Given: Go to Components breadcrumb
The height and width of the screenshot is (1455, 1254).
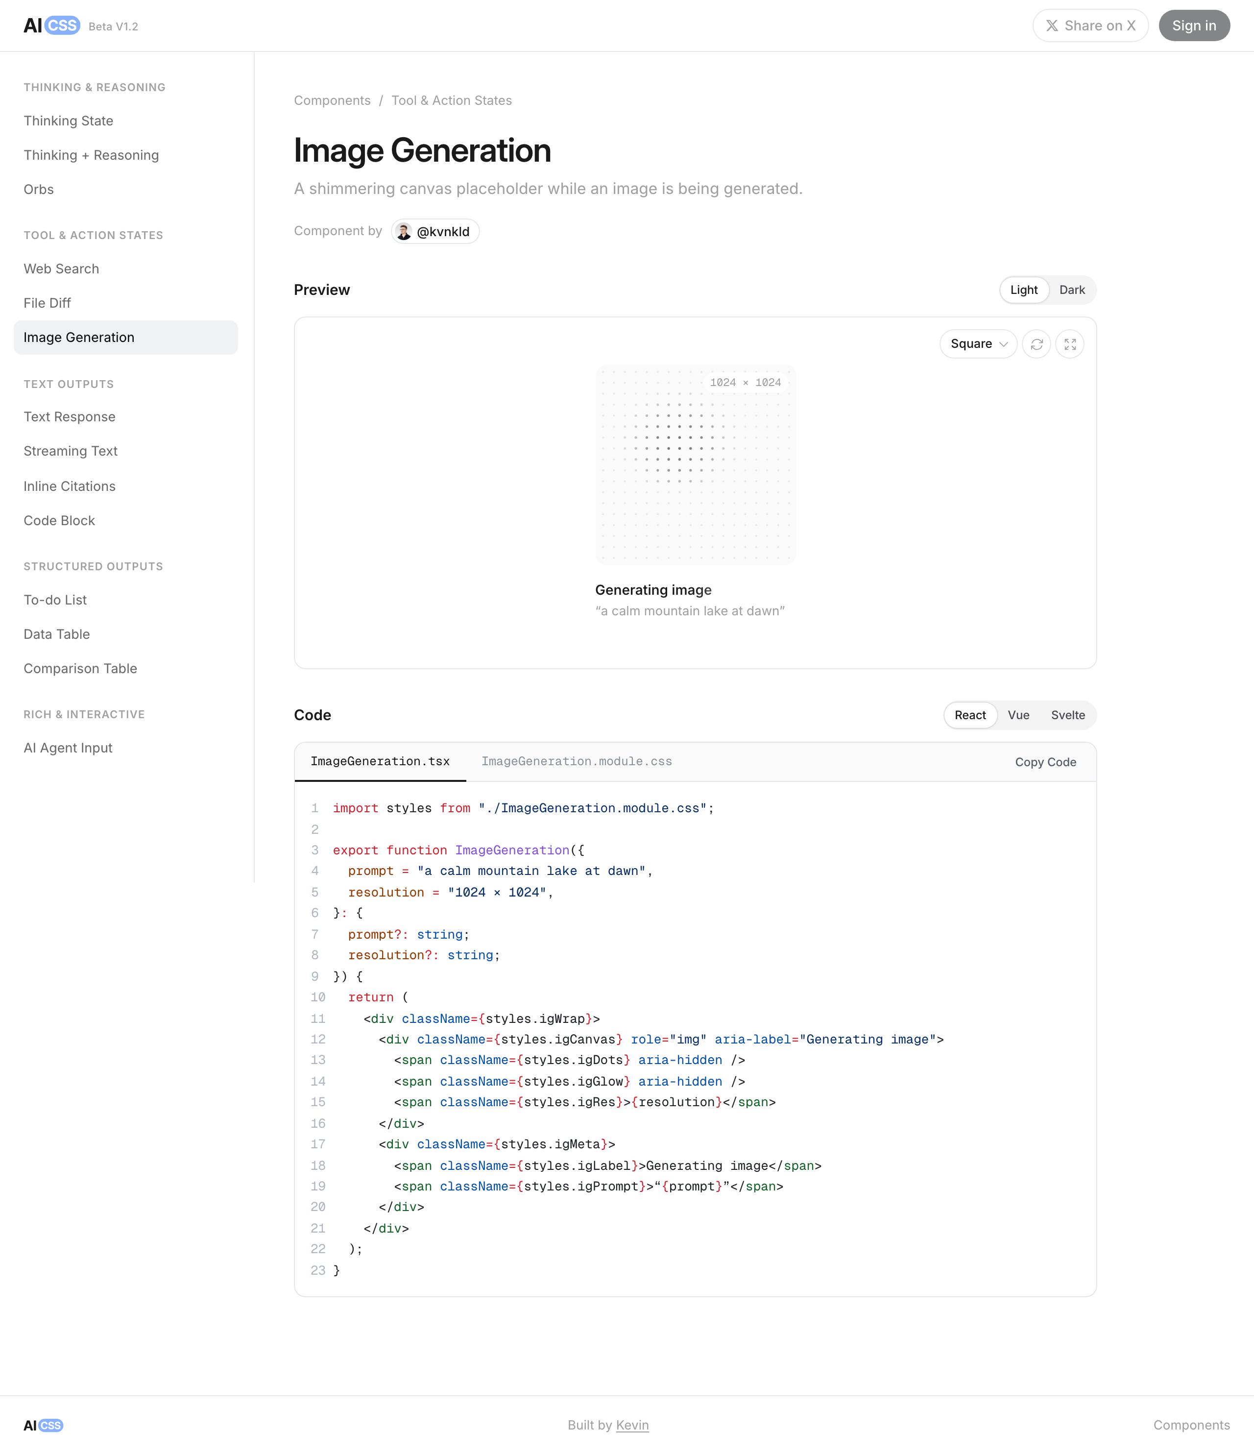Looking at the screenshot, I should [332, 100].
